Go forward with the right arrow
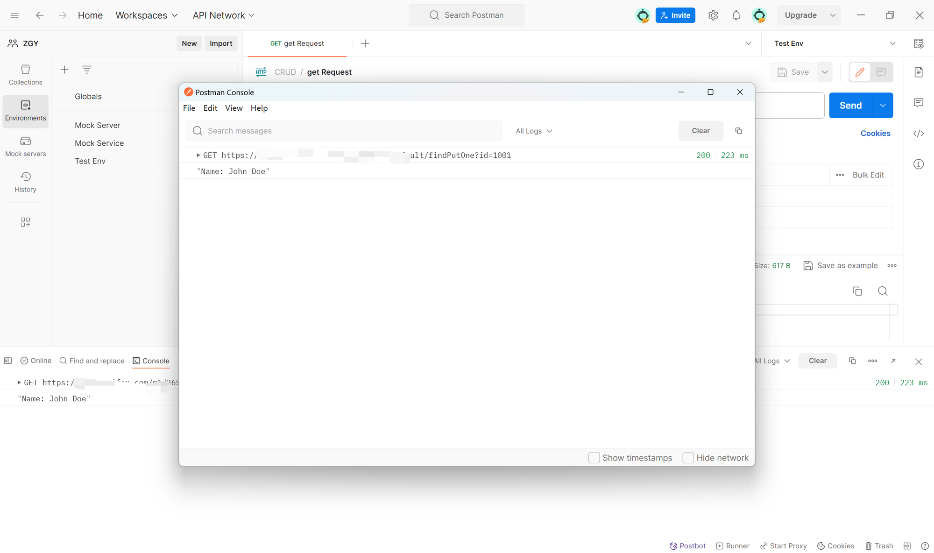The width and height of the screenshot is (934, 553). tap(63, 15)
